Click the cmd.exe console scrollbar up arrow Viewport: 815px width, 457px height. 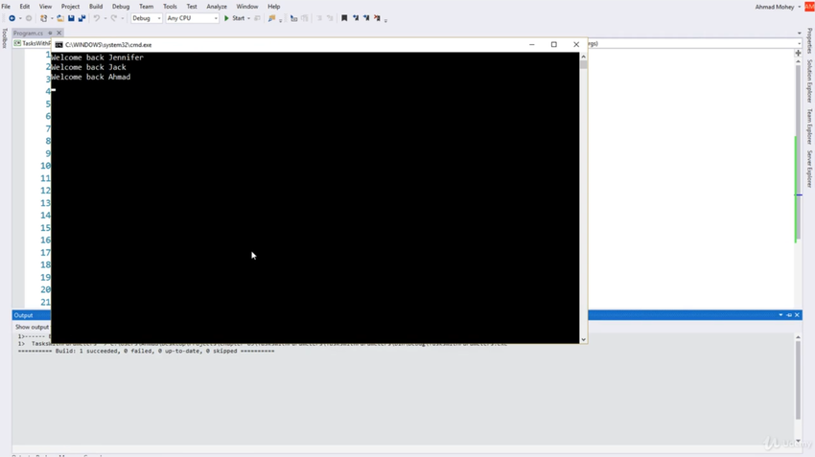point(583,57)
